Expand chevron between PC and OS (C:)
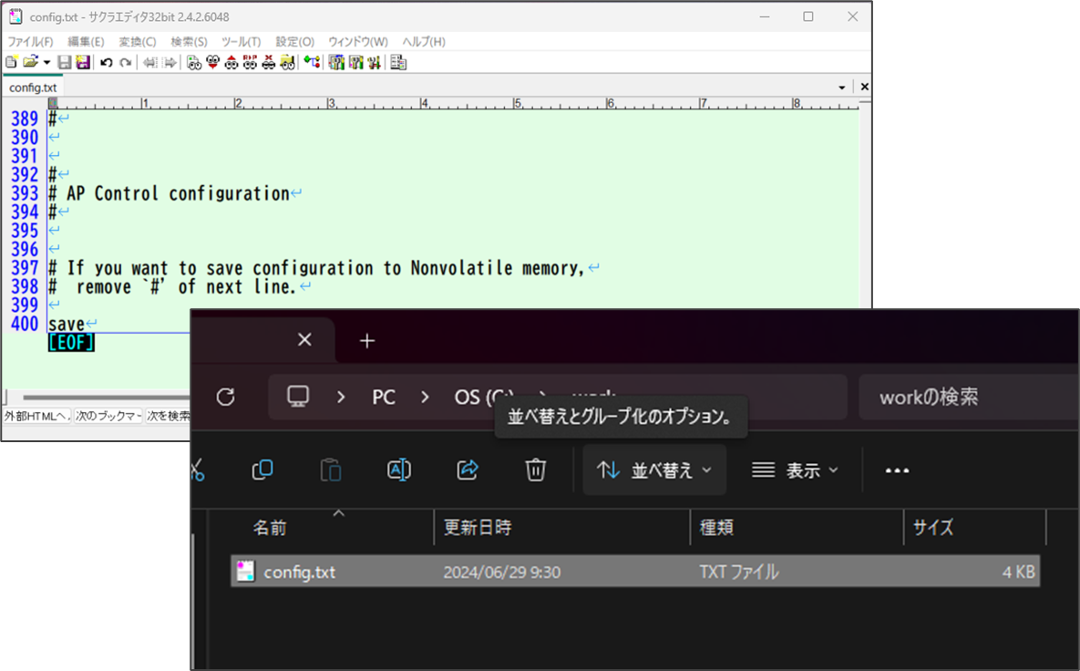 coord(425,397)
